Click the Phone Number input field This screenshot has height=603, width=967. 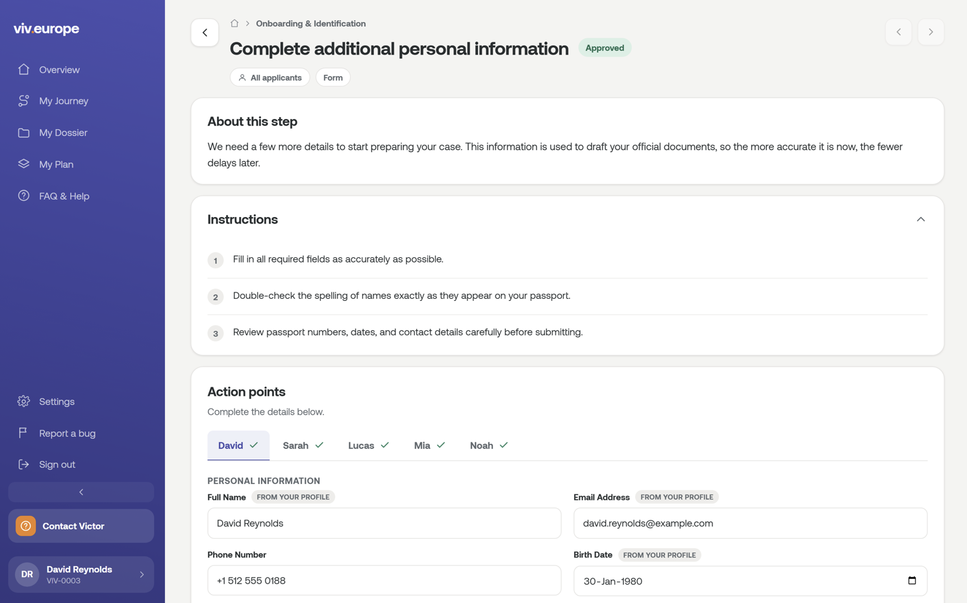384,580
